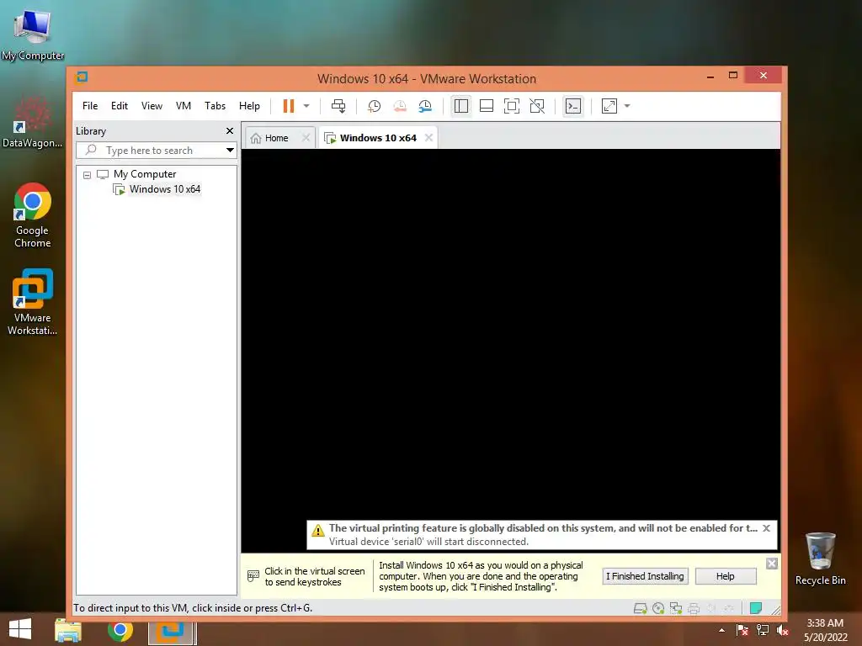Open the stretch guest dropdown arrow
Image resolution: width=862 pixels, height=646 pixels.
(627, 106)
